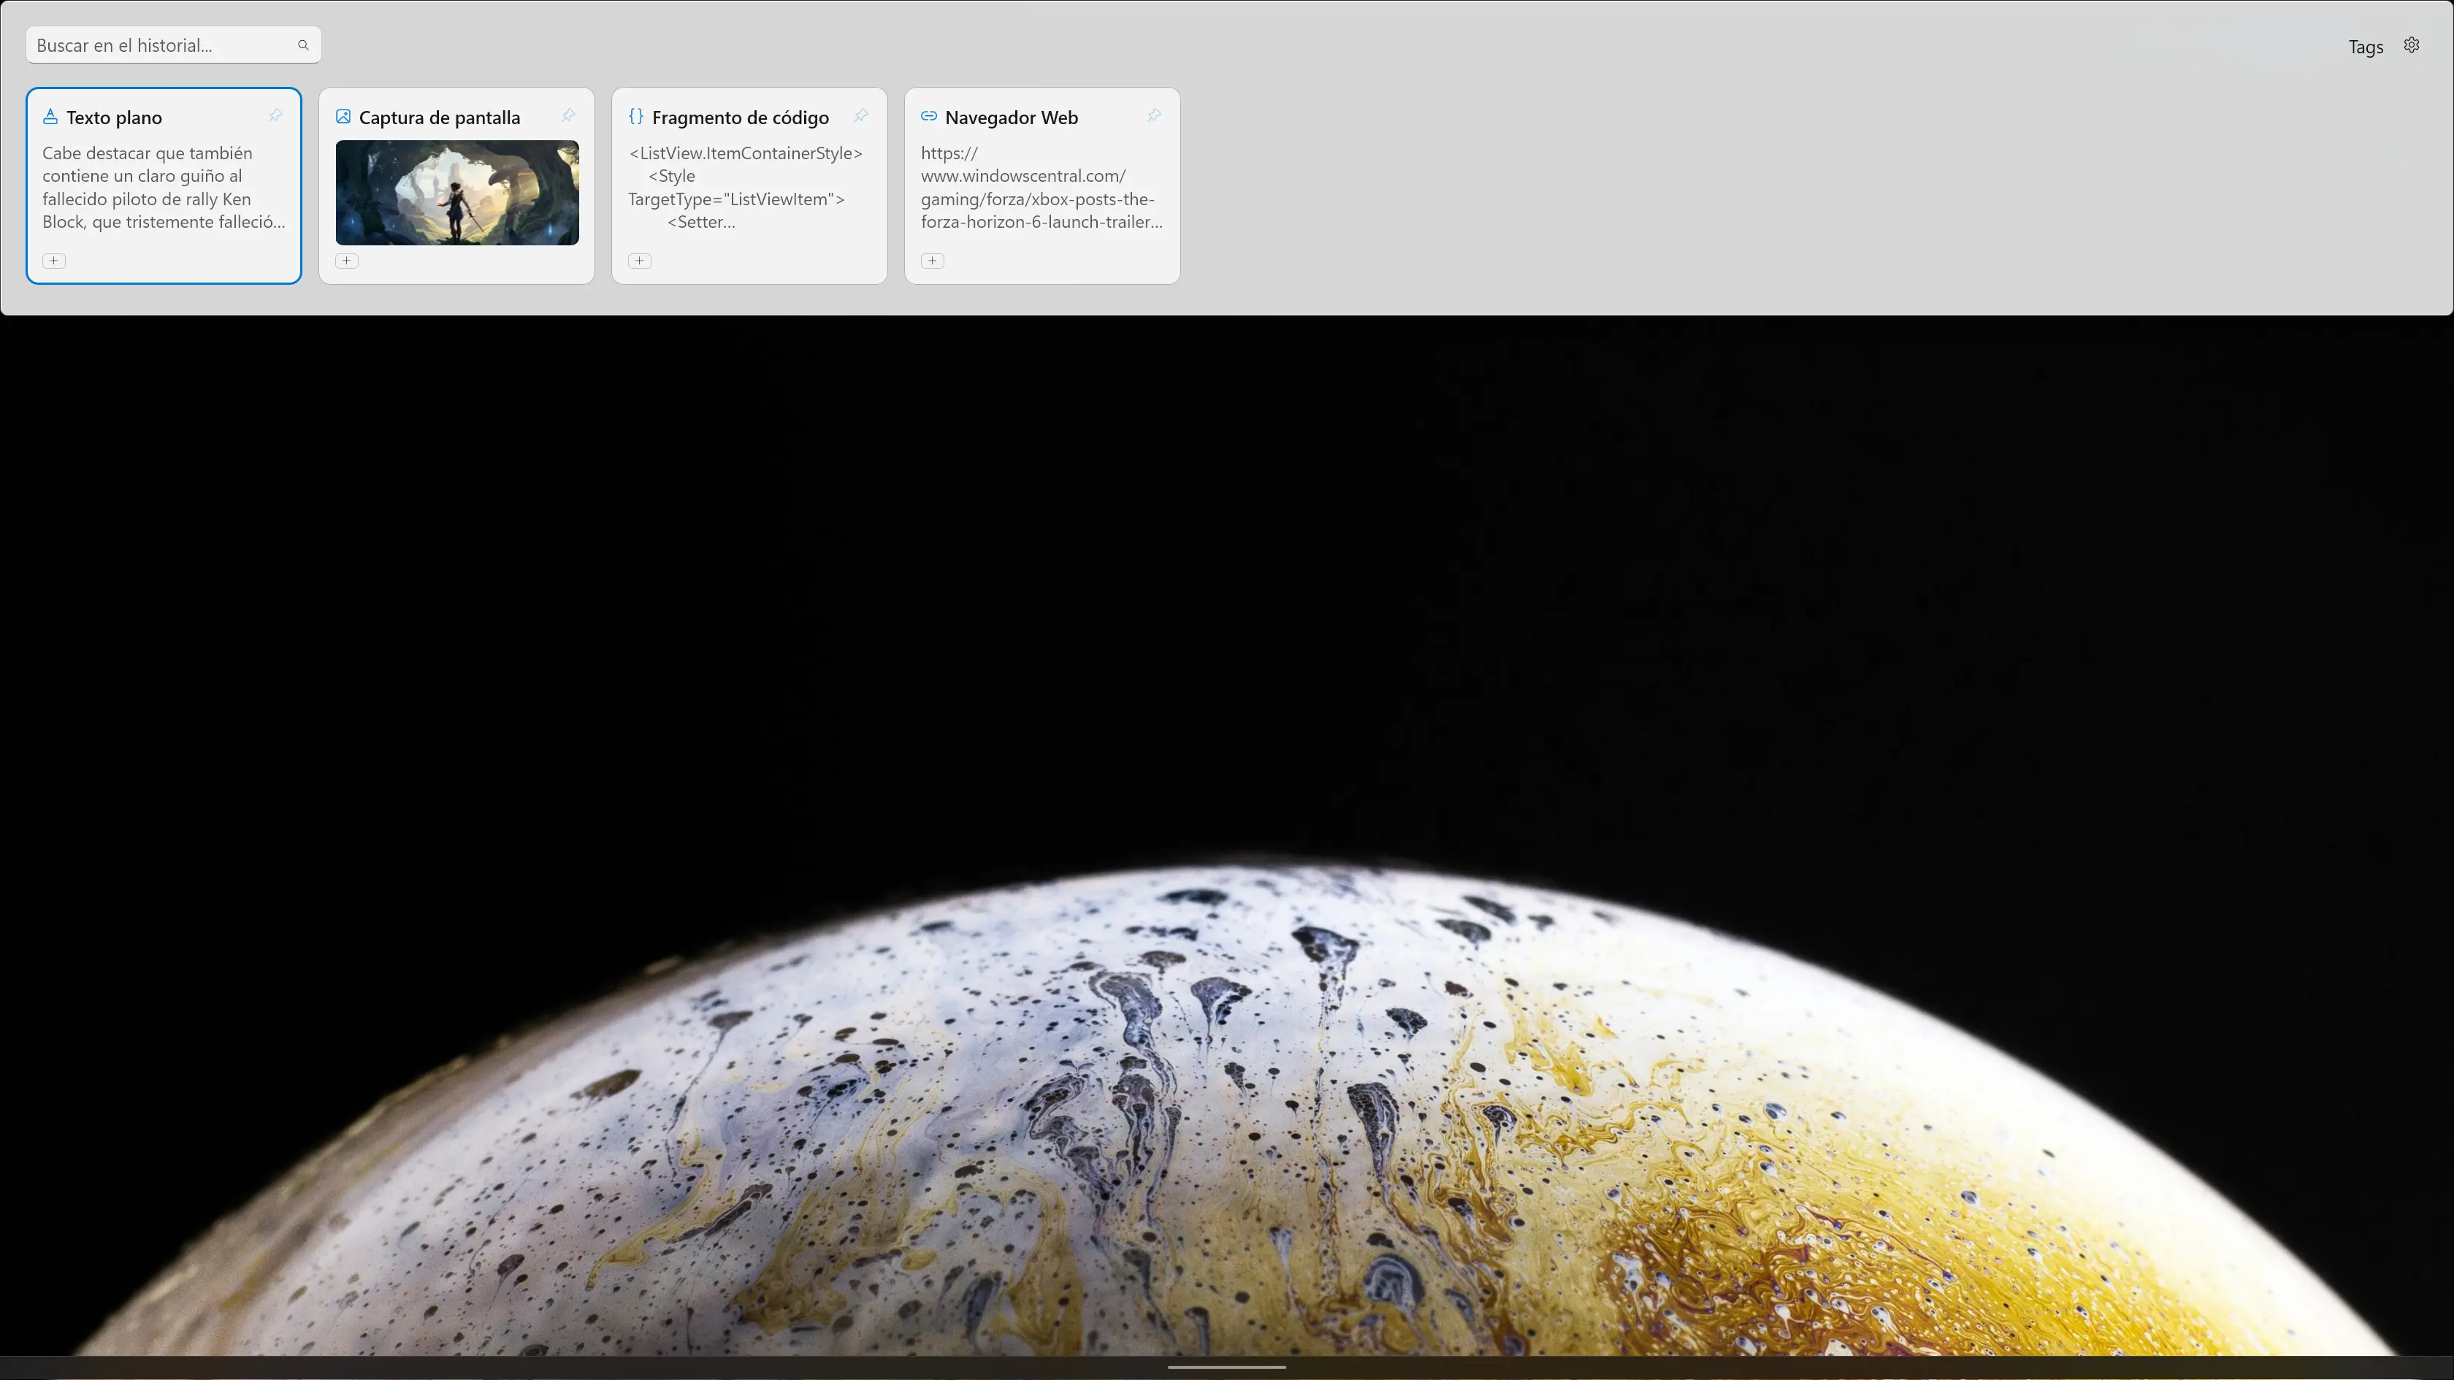Screen dimensions: 2454x1380
Task: Open the screenshot thumbnail of the cave scene
Action: click(x=457, y=192)
